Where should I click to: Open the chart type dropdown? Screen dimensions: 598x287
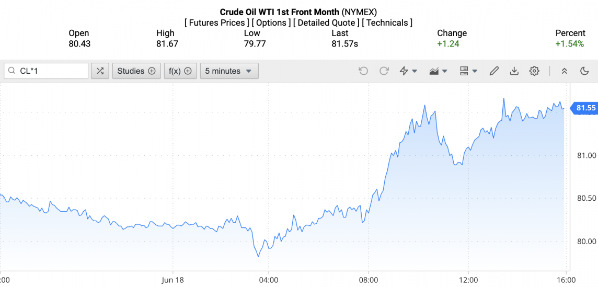click(x=438, y=71)
